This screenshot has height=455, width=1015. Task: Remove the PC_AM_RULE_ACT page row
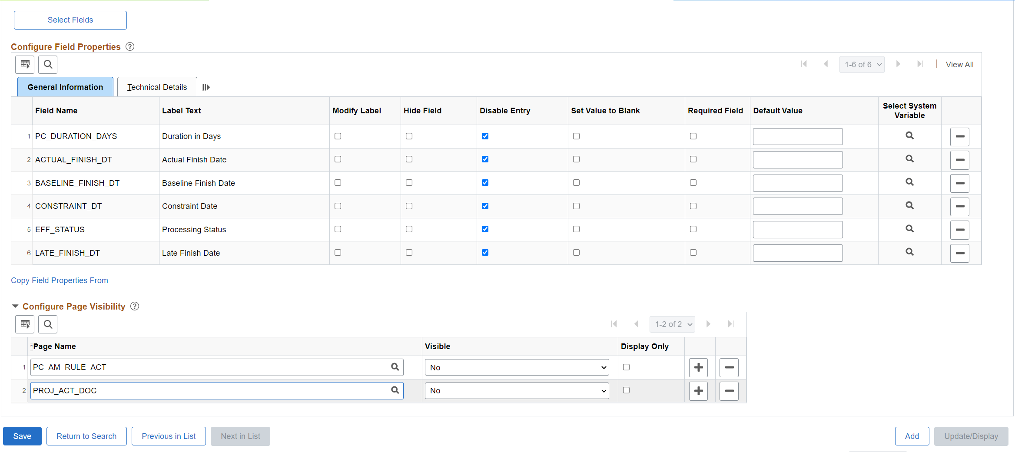pyautogui.click(x=729, y=368)
